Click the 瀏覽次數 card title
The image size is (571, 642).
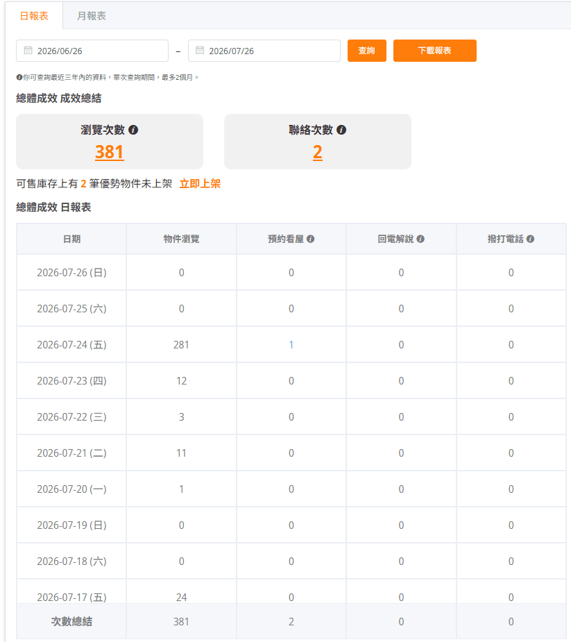[103, 130]
